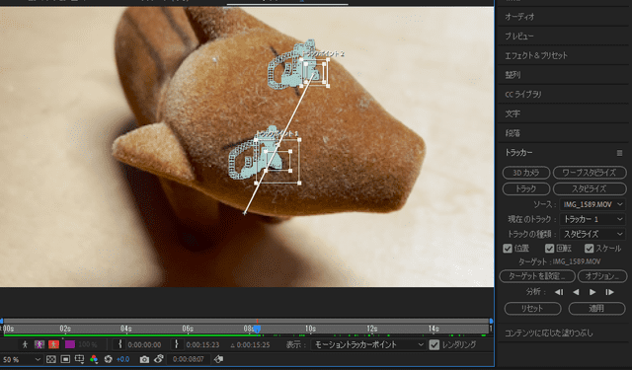Open the 現在のトラック dropdown showing トラッカー 1
This screenshot has width=632, height=370.
click(592, 219)
